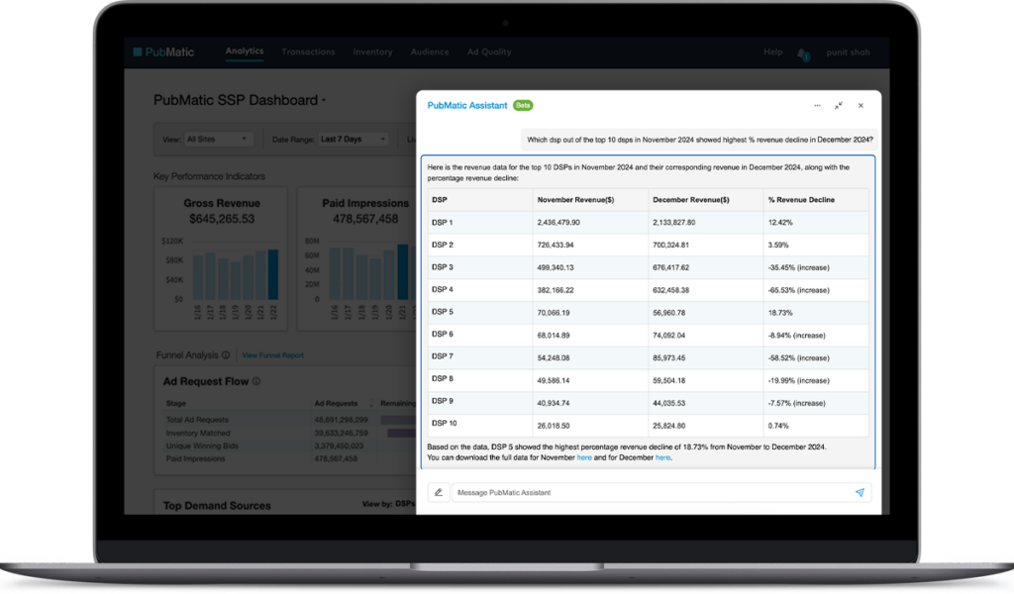Click DSP 4 December revenue 632,458.38
1014x594 pixels.
670,290
